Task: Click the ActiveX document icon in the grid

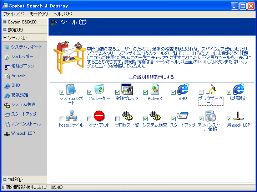Action: 155,89
